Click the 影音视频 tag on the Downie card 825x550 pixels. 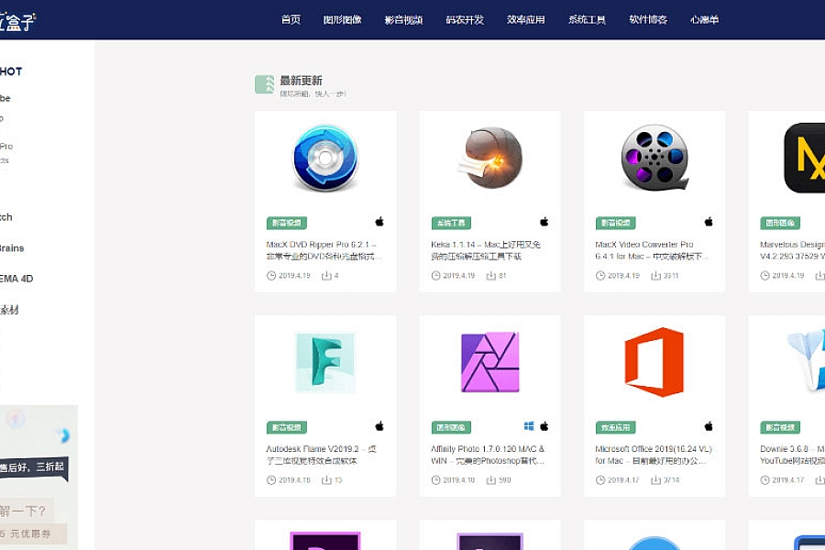(780, 427)
